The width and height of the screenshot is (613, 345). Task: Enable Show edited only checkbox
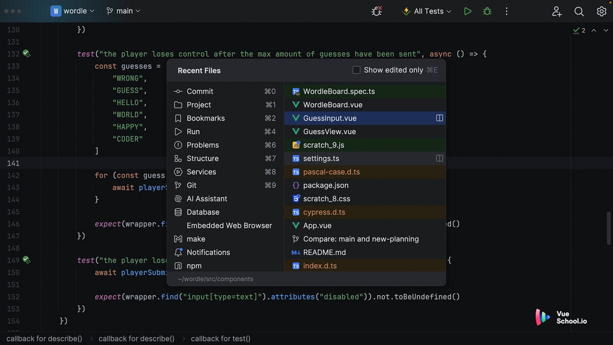coord(356,70)
